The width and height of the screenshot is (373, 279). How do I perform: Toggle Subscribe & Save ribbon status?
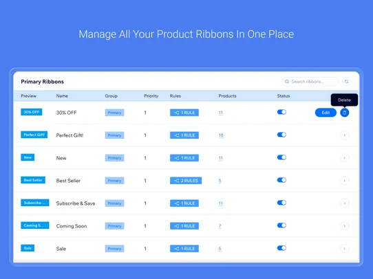click(281, 203)
